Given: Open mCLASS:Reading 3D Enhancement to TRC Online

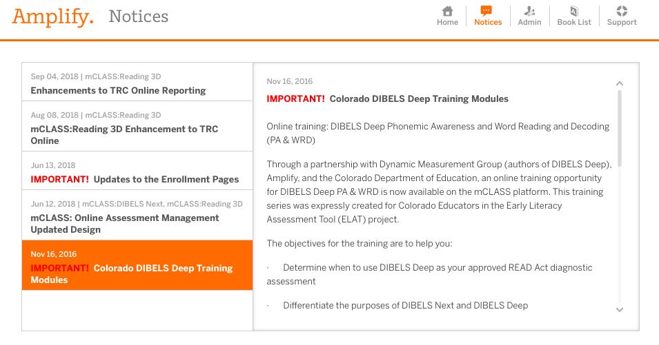Looking at the screenshot, I should (x=137, y=126).
